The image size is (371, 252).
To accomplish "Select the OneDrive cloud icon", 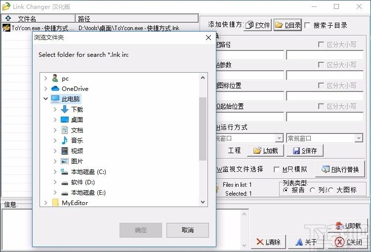I will point(55,89).
